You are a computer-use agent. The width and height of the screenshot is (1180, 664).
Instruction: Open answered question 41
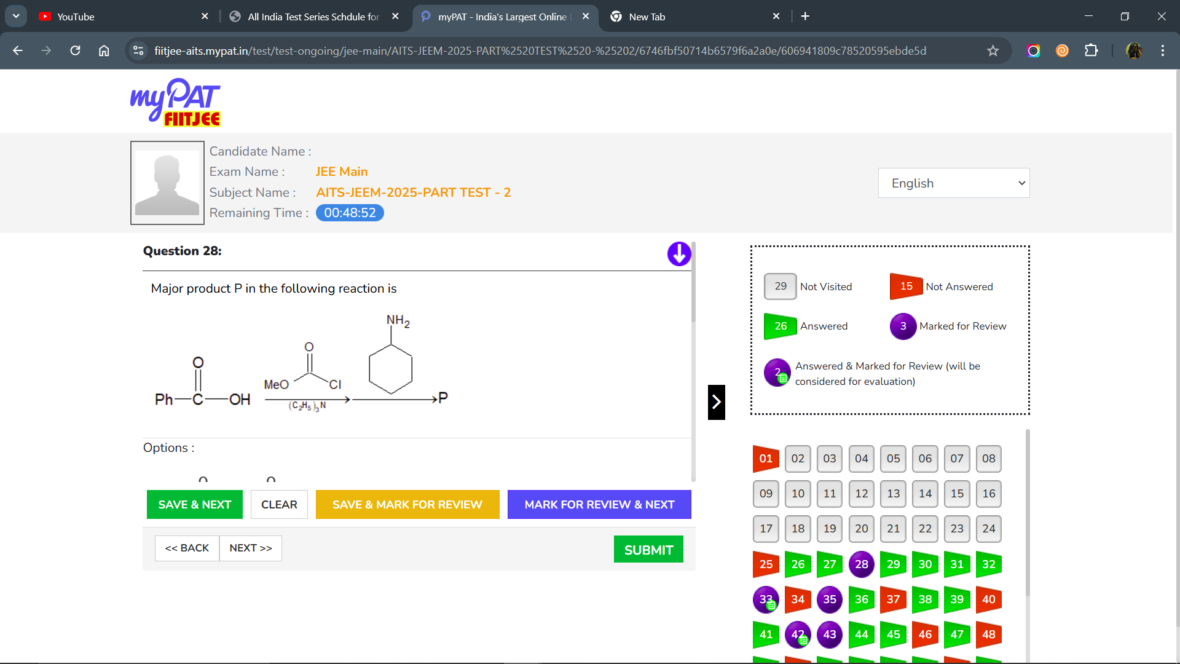click(x=766, y=634)
